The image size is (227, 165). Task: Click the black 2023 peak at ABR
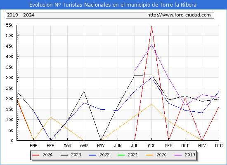[84, 92]
